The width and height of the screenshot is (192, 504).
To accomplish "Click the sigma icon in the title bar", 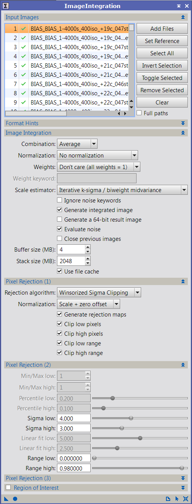I will click(6, 6).
